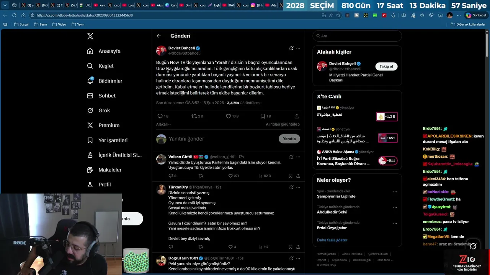
Task: Open Alıntıları görüntüle link
Action: pyautogui.click(x=283, y=125)
